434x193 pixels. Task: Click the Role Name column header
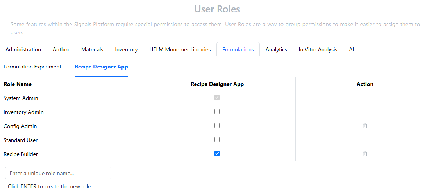(x=18, y=84)
